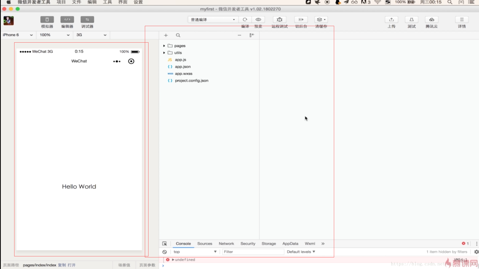This screenshot has width=479, height=269.
Task: Open the 设置 menu
Action: click(x=138, y=2)
